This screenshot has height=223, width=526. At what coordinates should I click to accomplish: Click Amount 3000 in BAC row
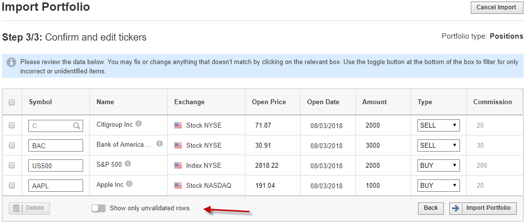[x=373, y=146]
